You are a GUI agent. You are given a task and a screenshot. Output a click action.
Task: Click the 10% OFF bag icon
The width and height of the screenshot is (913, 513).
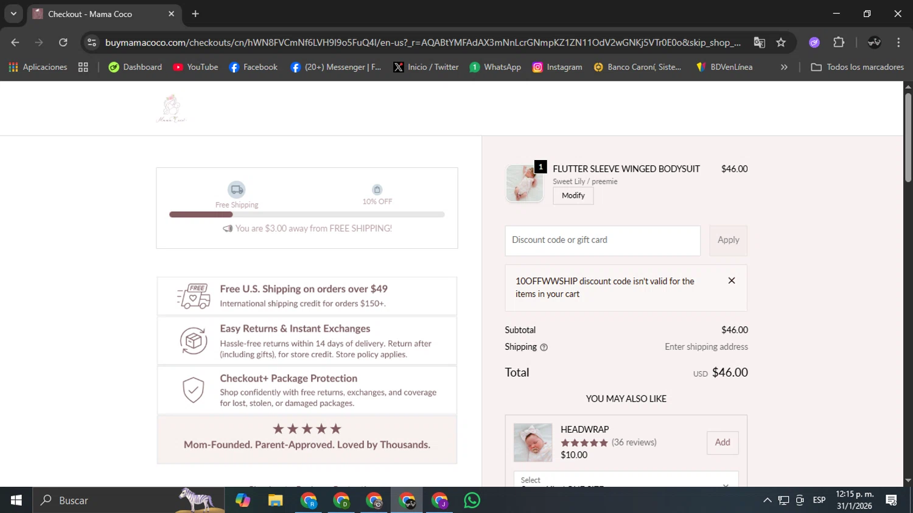377,190
